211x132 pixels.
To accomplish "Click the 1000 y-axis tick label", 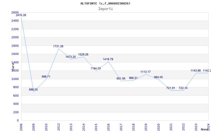I will coord(15,79).
